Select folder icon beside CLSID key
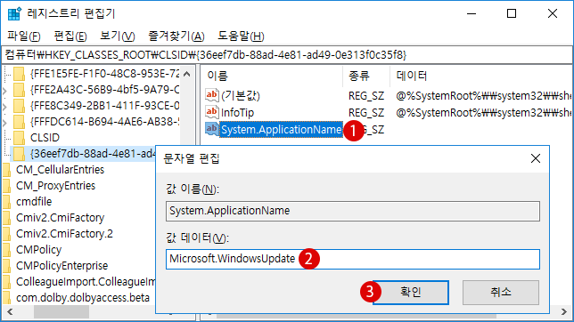Viewport: 574px width, 322px height. (x=19, y=138)
